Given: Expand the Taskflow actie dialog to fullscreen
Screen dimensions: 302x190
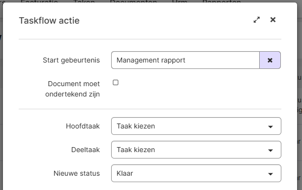Looking at the screenshot, I should pyautogui.click(x=257, y=20).
